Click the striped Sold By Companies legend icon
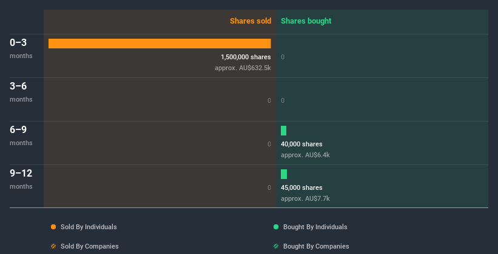498x254 pixels. (x=53, y=246)
